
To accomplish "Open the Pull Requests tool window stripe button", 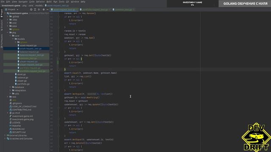I will [2, 41].
